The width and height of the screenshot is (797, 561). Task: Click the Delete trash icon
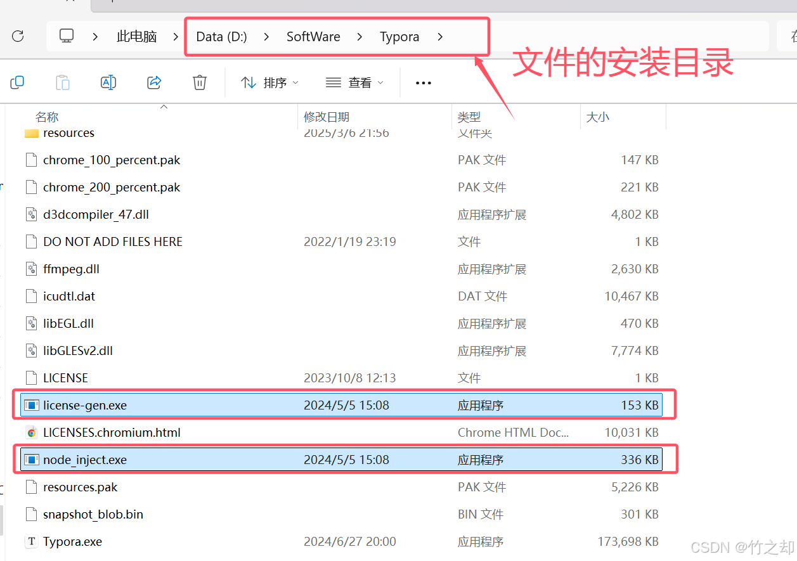point(200,82)
